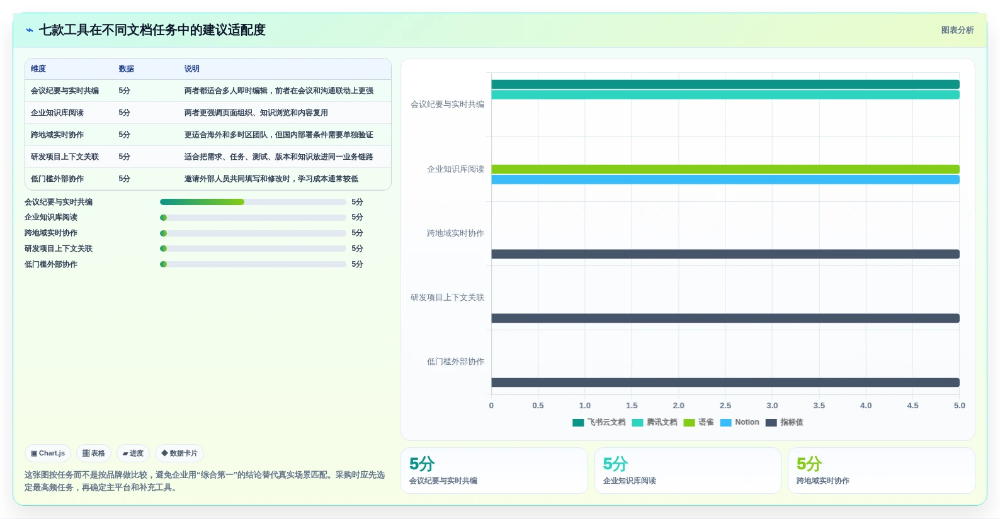Click the 语雀 green chart bar

click(x=725, y=169)
